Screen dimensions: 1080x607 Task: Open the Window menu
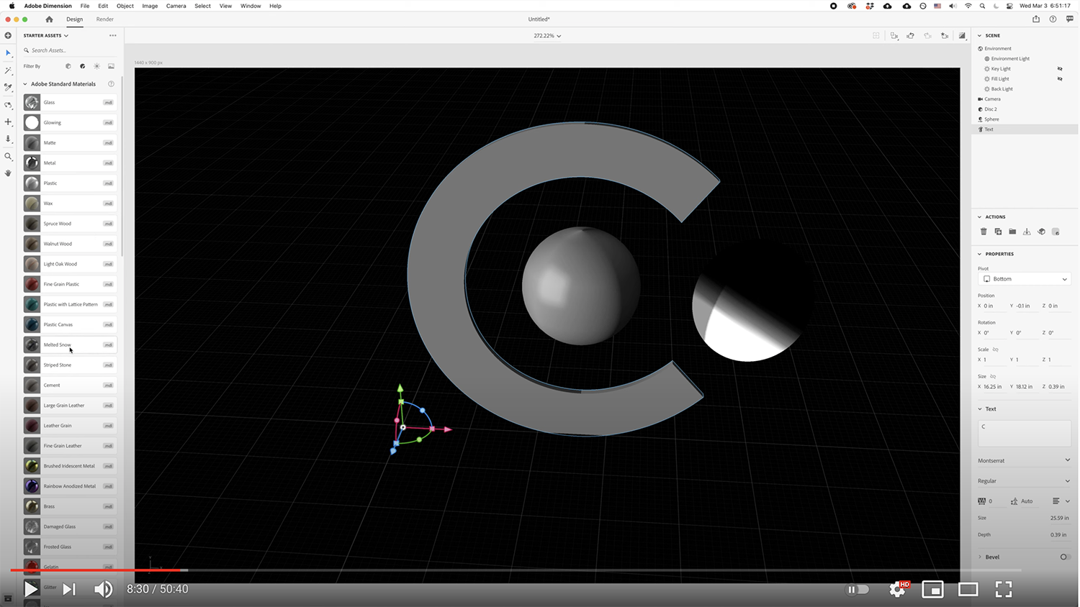pyautogui.click(x=251, y=6)
